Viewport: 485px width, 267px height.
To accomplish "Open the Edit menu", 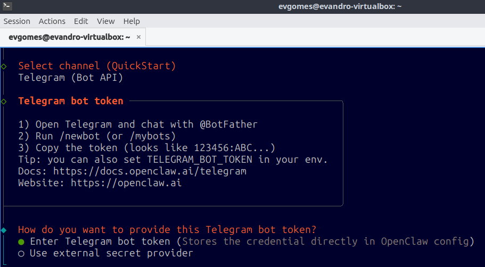I will pyautogui.click(x=81, y=21).
